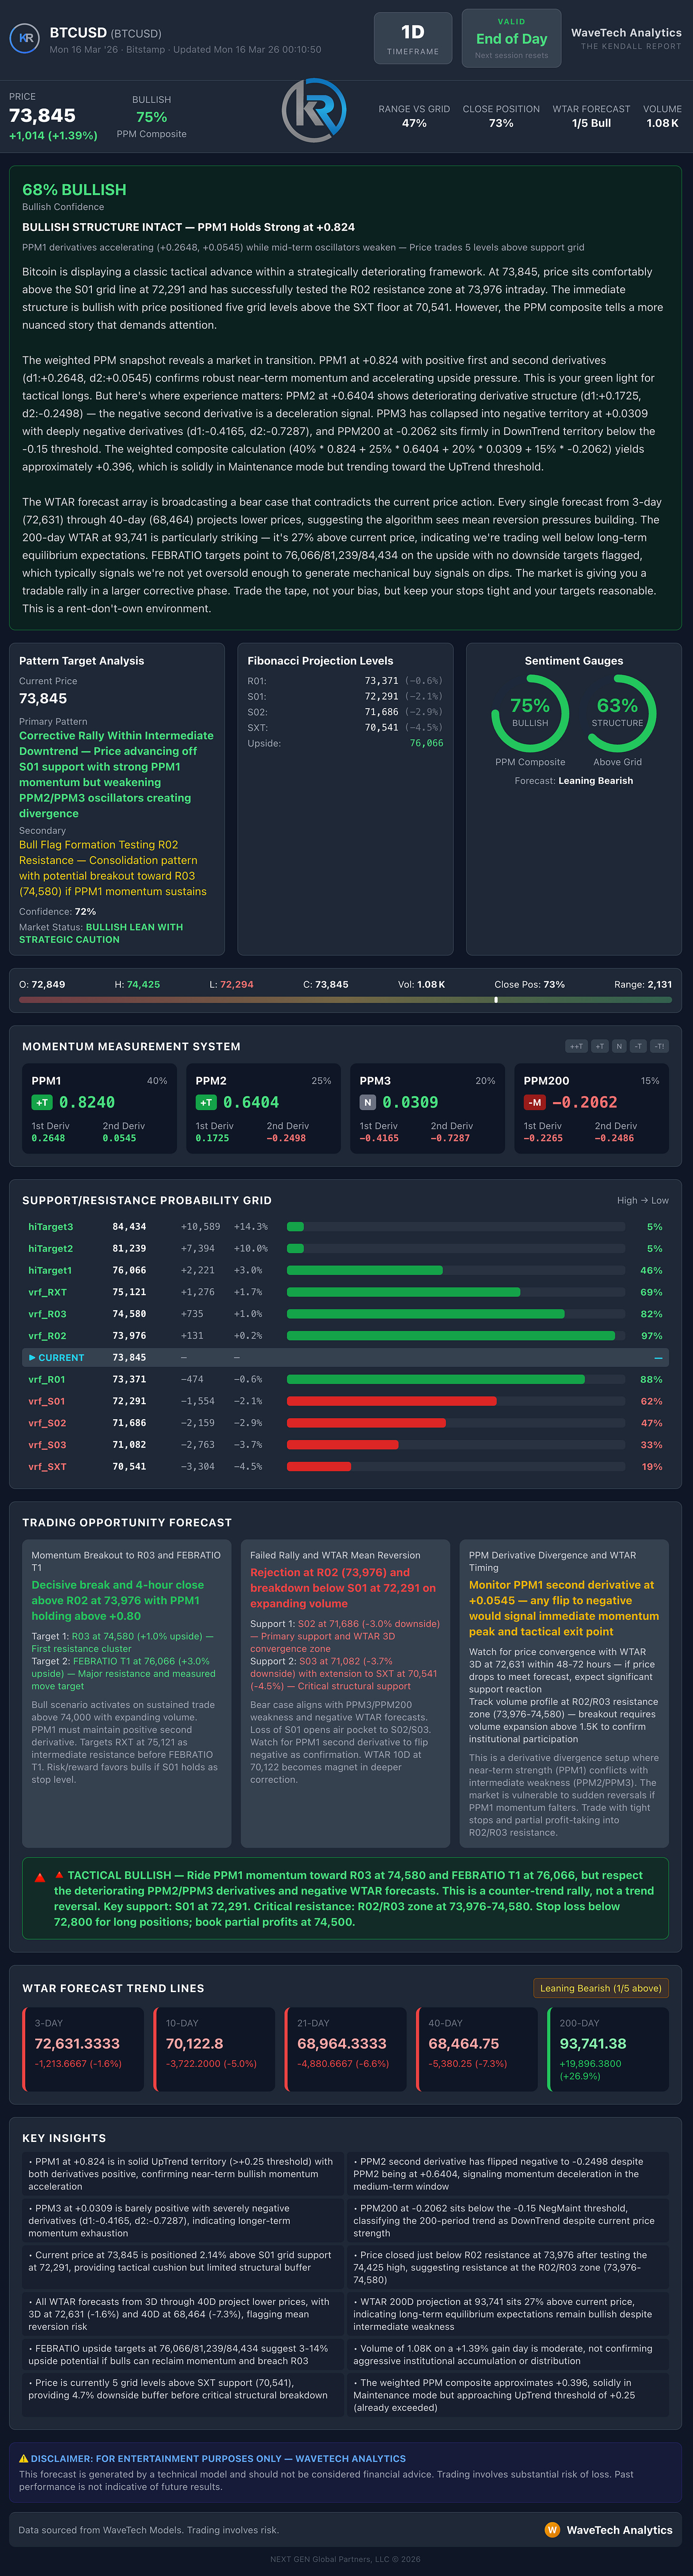Click the PPM Derivative Divergence opportunity card
The image size is (693, 2576).
564,1693
